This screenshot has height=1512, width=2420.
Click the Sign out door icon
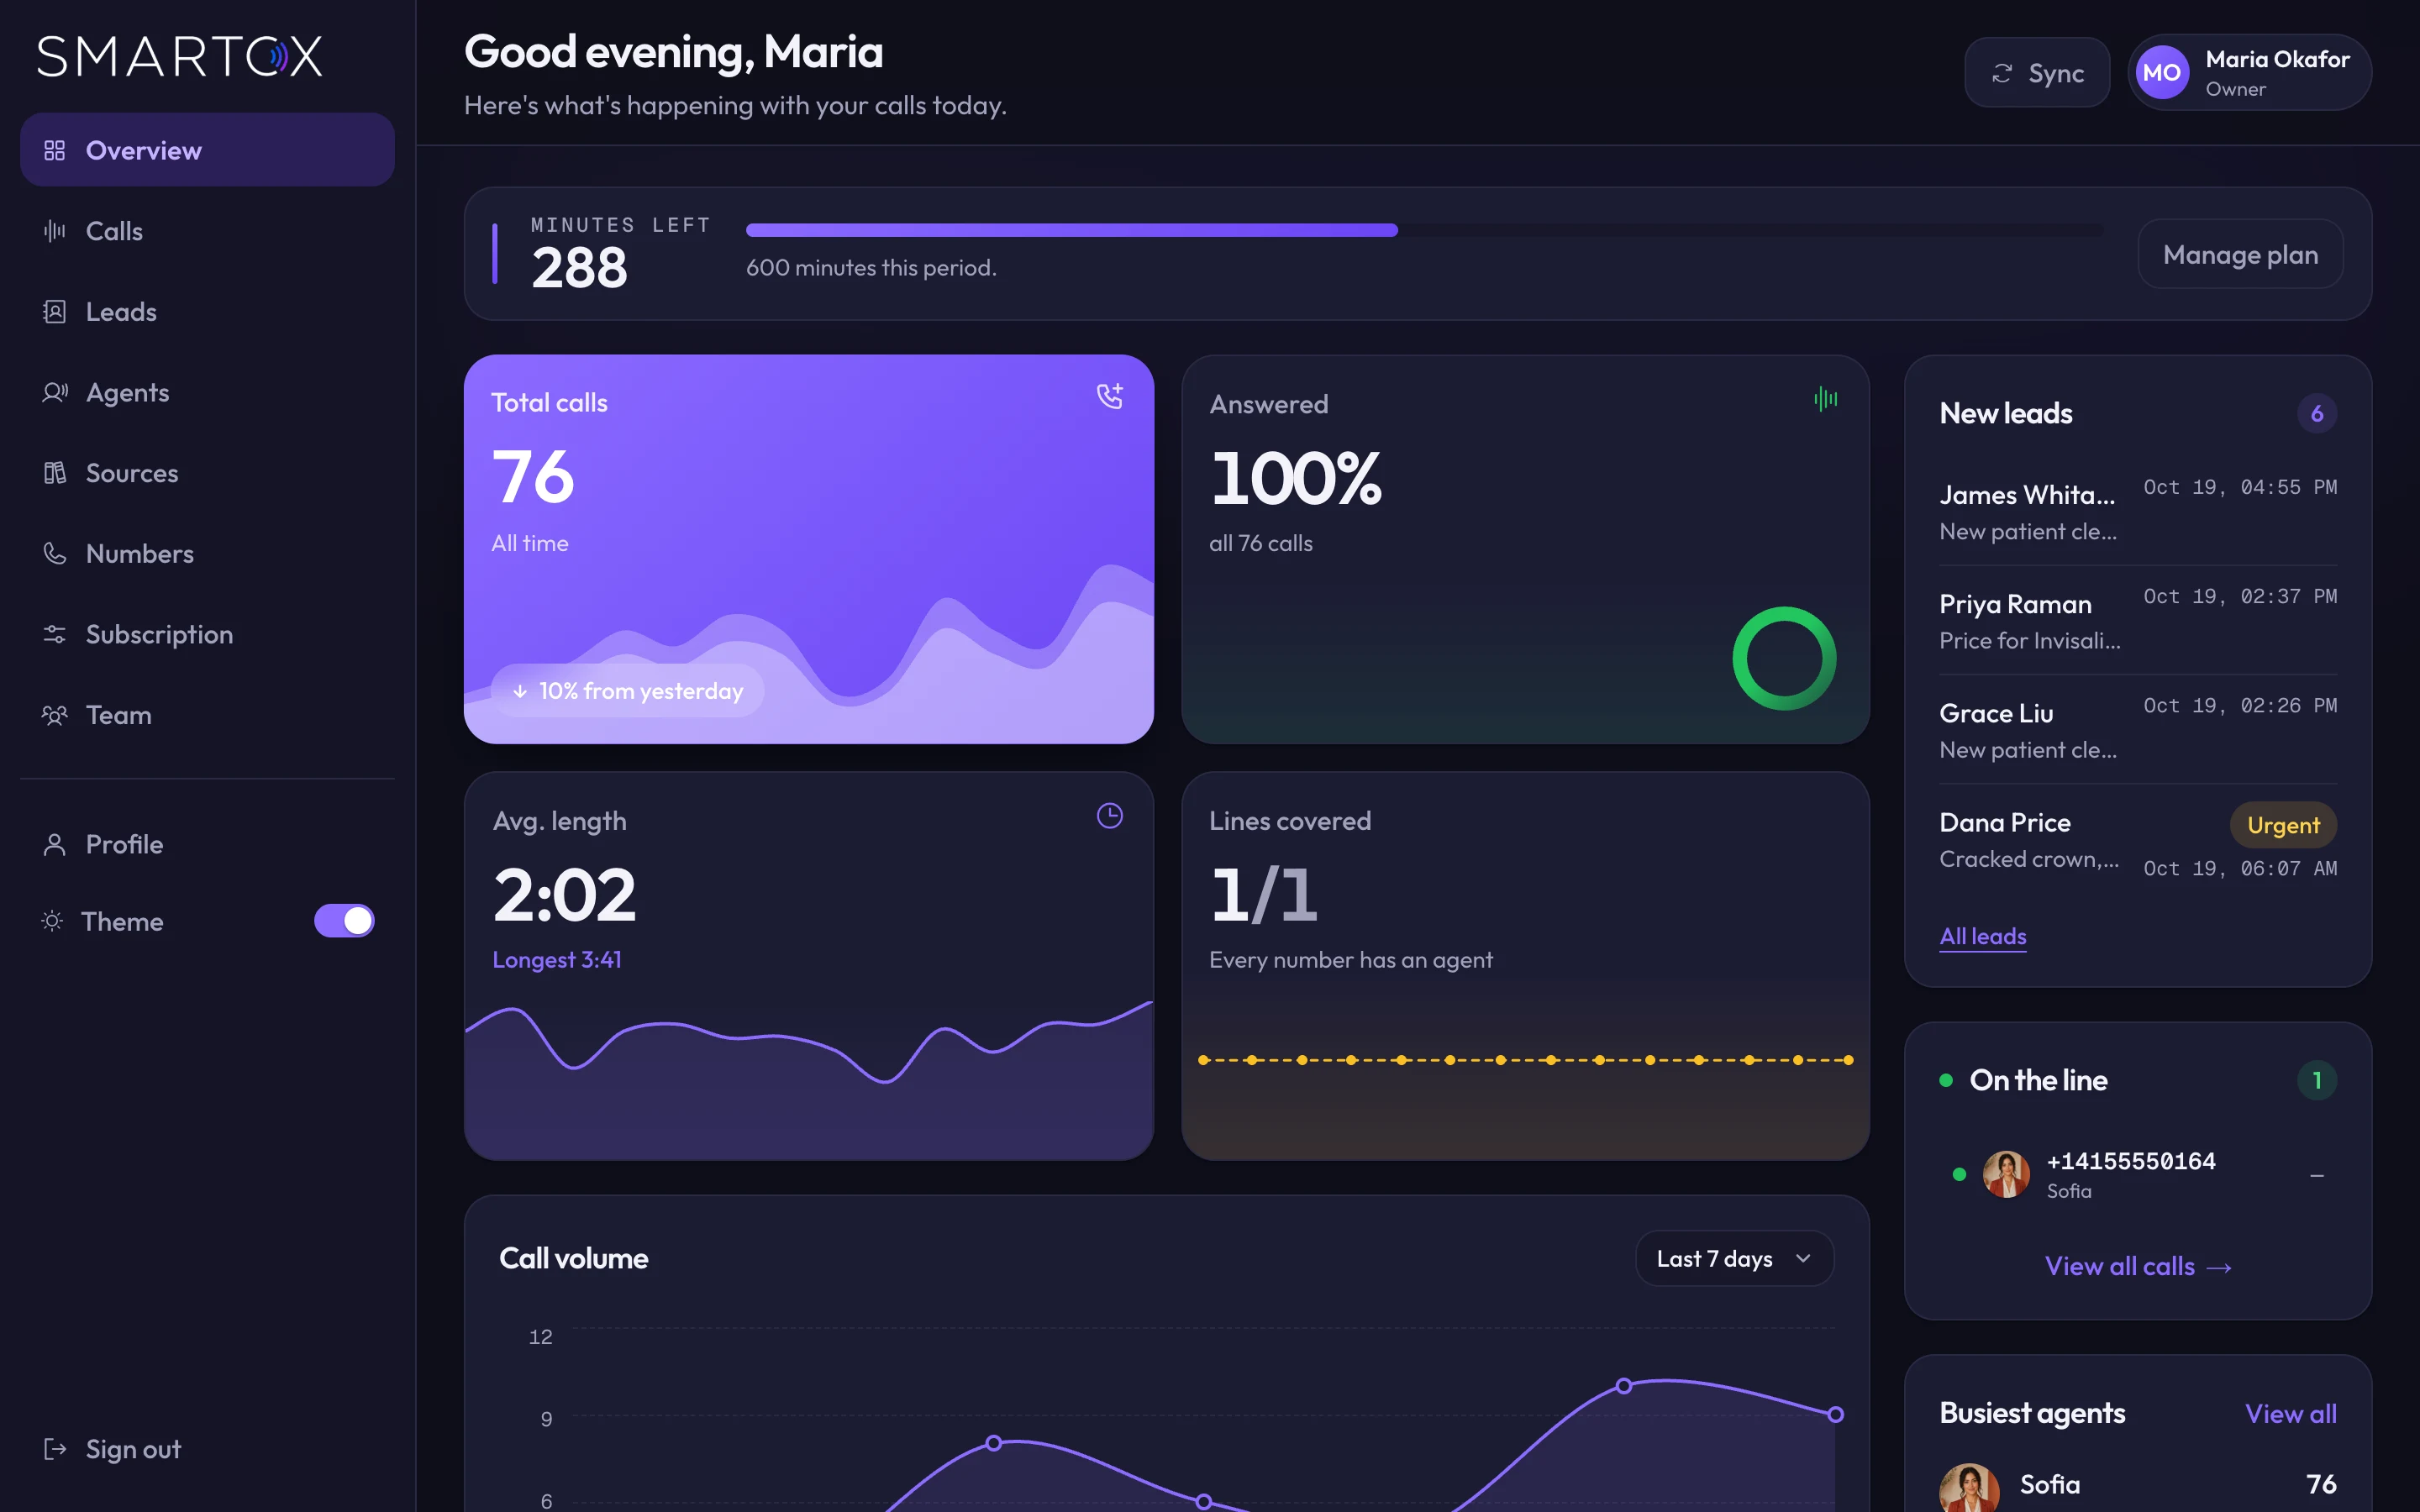point(54,1449)
